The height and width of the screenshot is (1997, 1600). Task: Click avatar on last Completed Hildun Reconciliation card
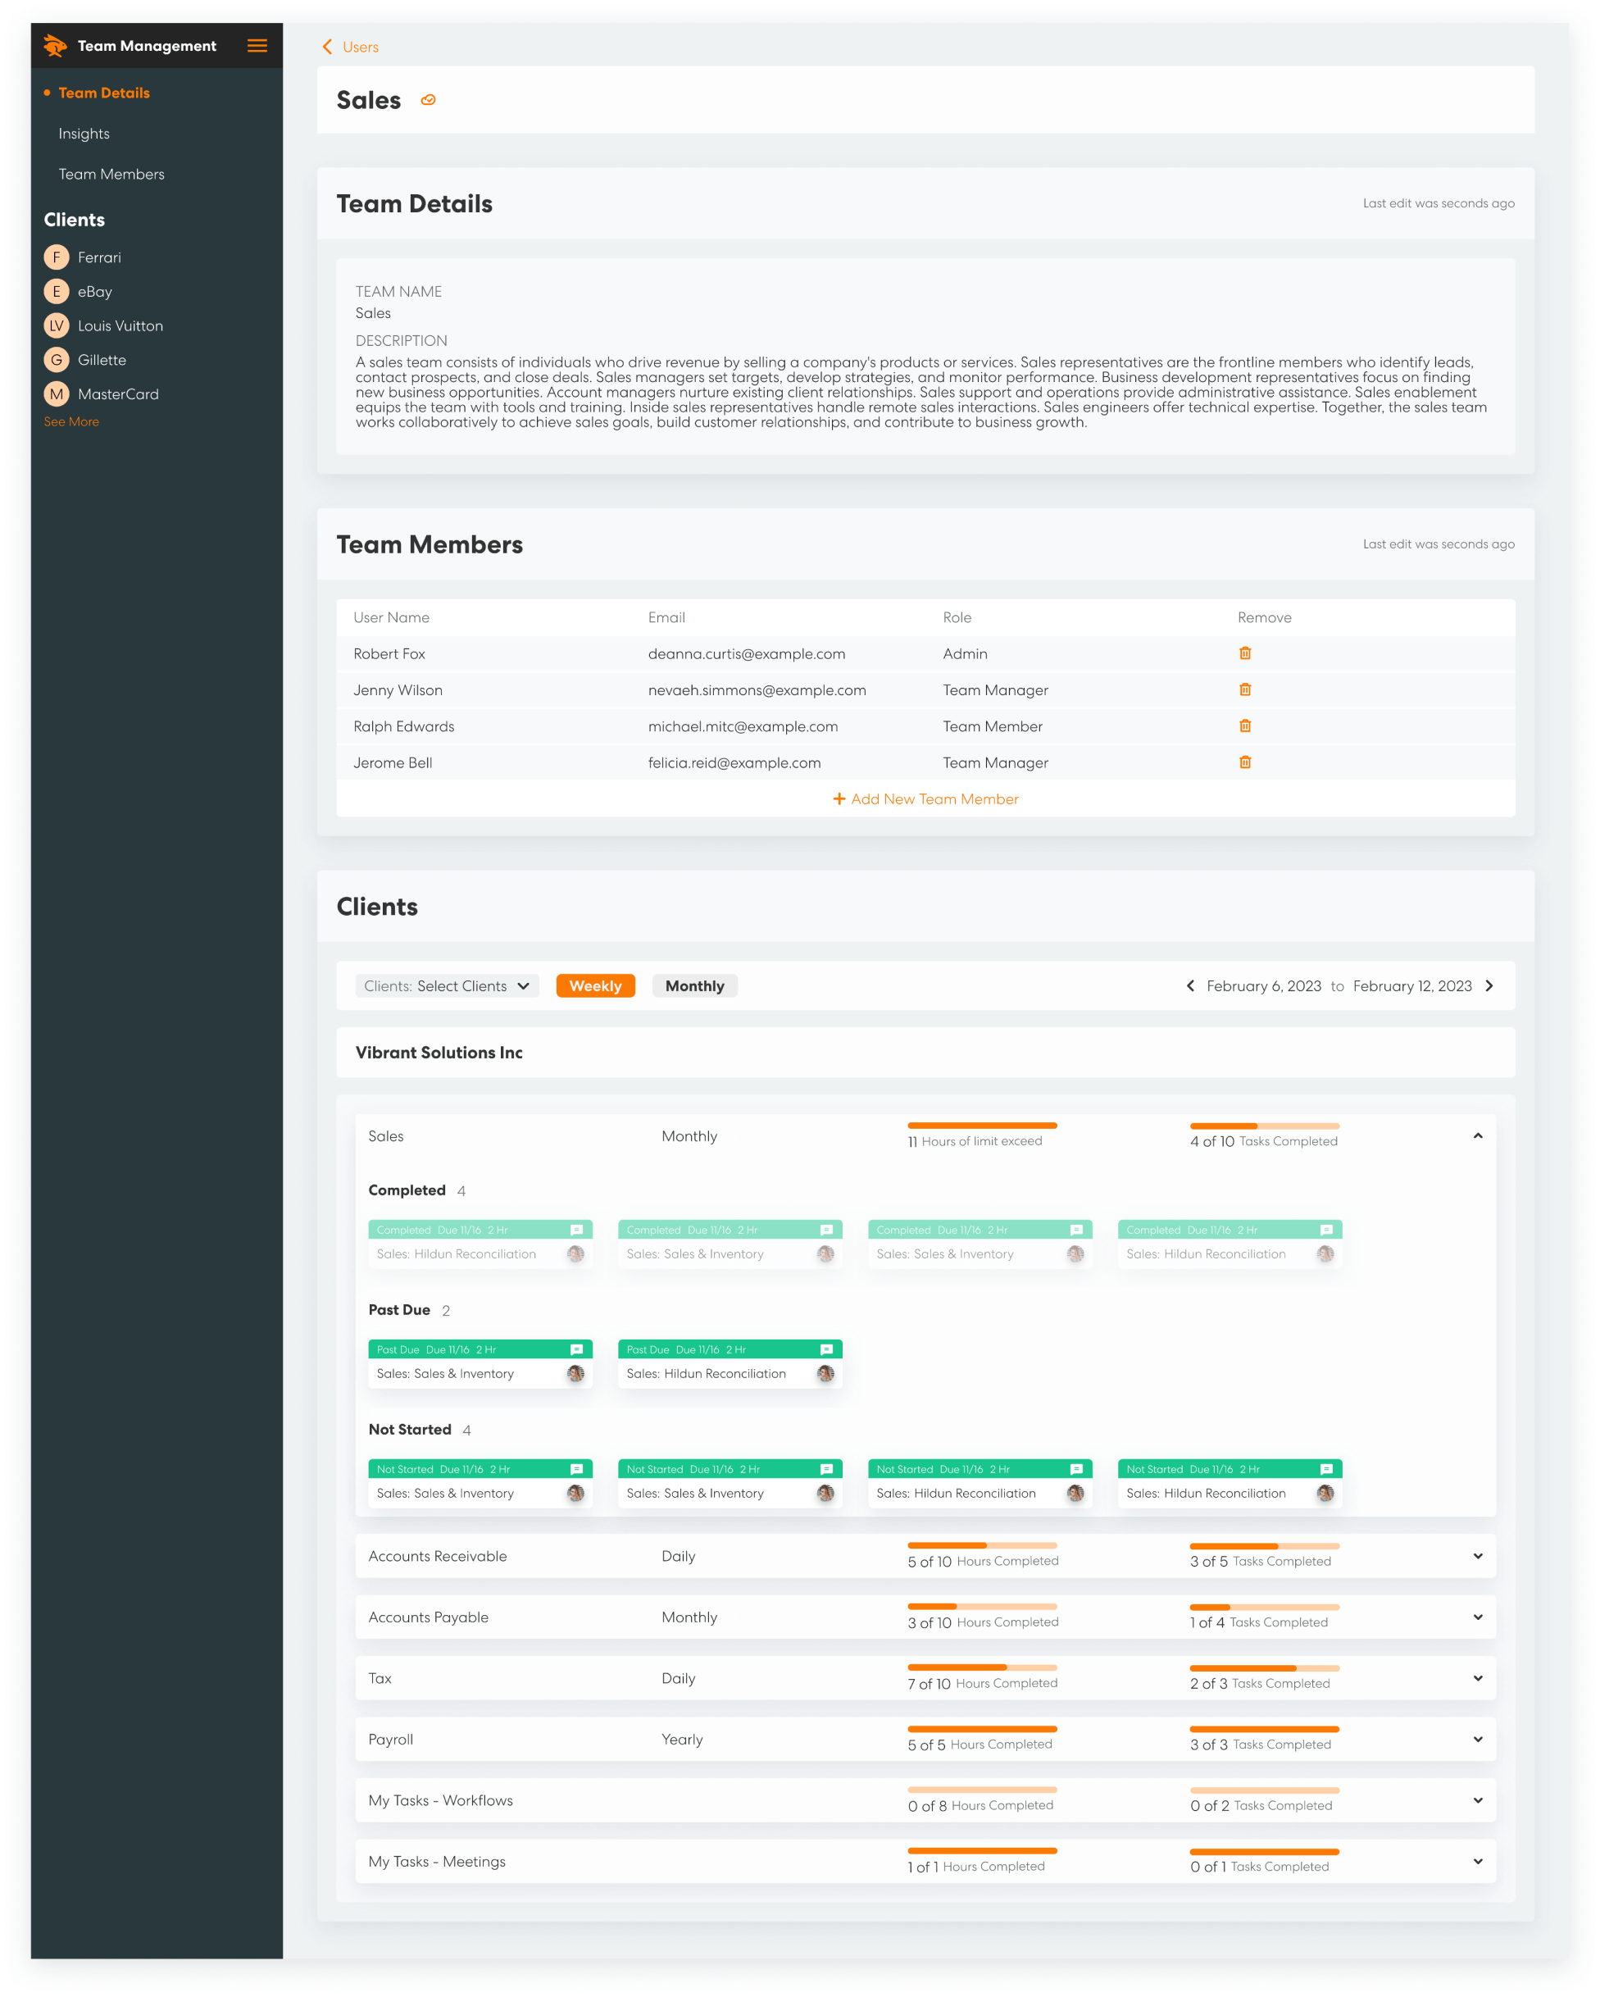point(1325,1254)
